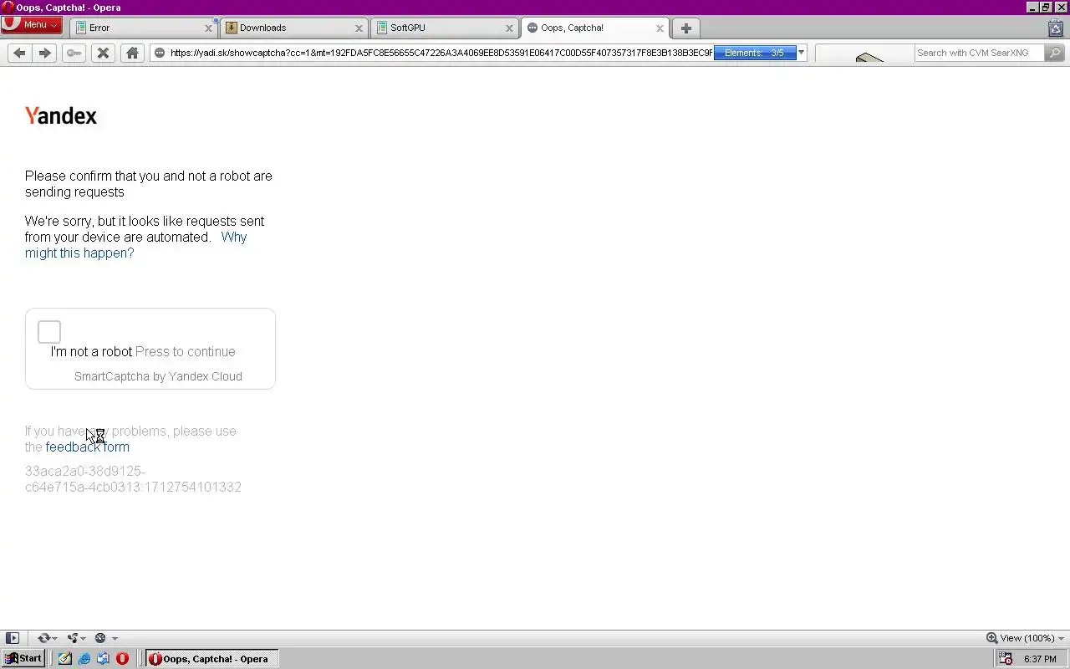Open the address bar history dropdown
The height and width of the screenshot is (669, 1070).
pyautogui.click(x=801, y=53)
